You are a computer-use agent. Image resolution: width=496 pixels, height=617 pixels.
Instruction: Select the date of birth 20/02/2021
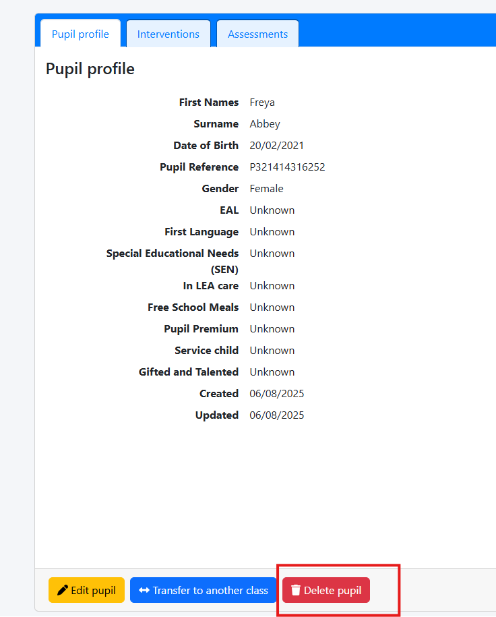277,145
